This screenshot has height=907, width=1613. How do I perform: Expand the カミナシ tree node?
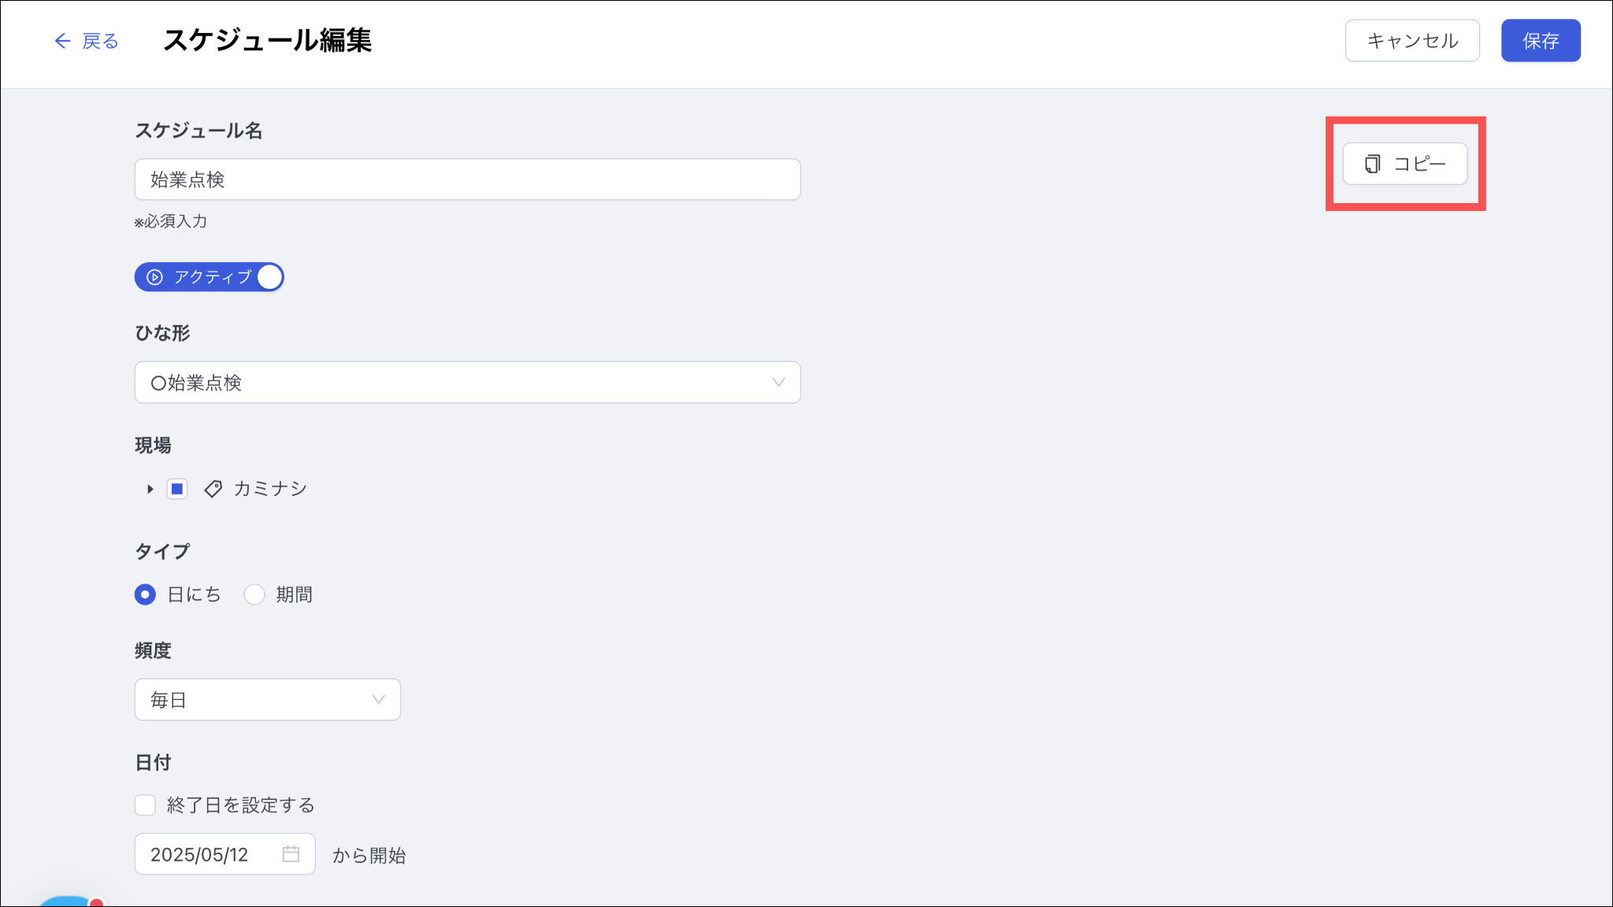150,489
